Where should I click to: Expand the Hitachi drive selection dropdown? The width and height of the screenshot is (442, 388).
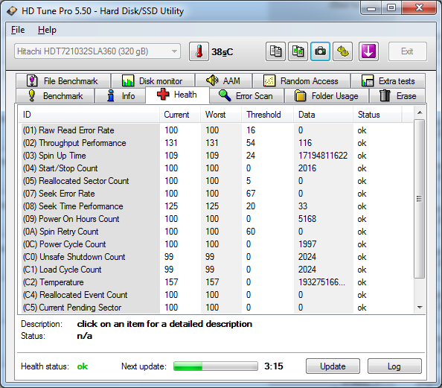tap(97, 51)
